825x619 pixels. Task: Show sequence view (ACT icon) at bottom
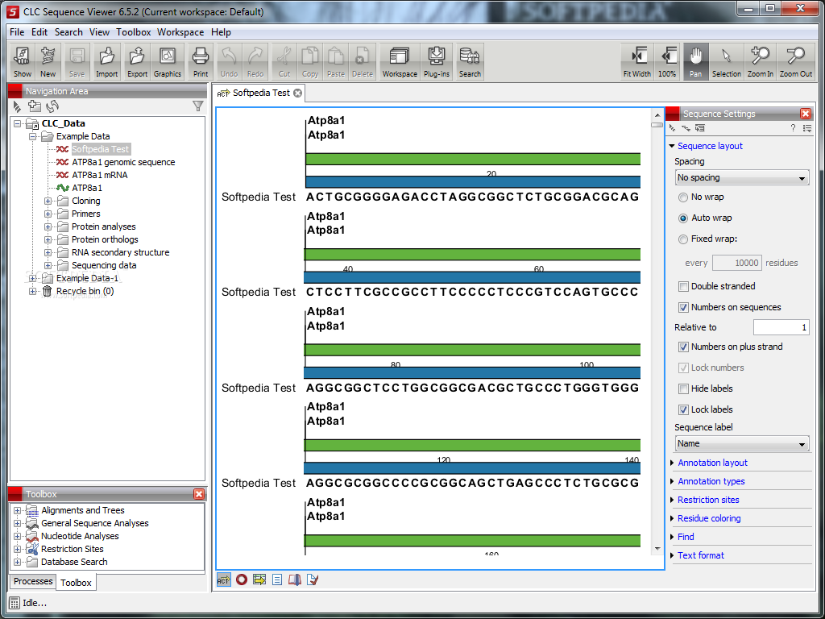[224, 580]
